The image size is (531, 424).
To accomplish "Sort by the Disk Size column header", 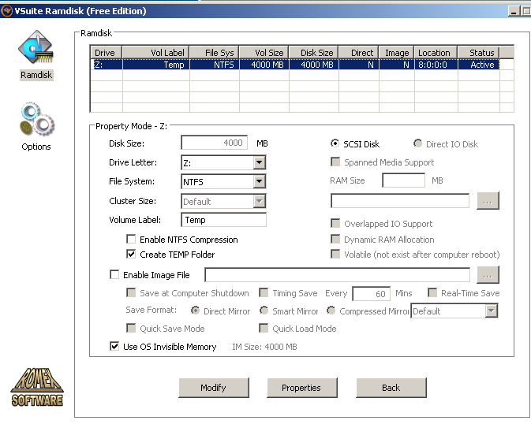I will click(314, 53).
